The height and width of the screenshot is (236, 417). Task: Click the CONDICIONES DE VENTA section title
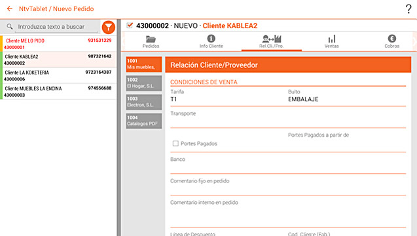coord(204,82)
